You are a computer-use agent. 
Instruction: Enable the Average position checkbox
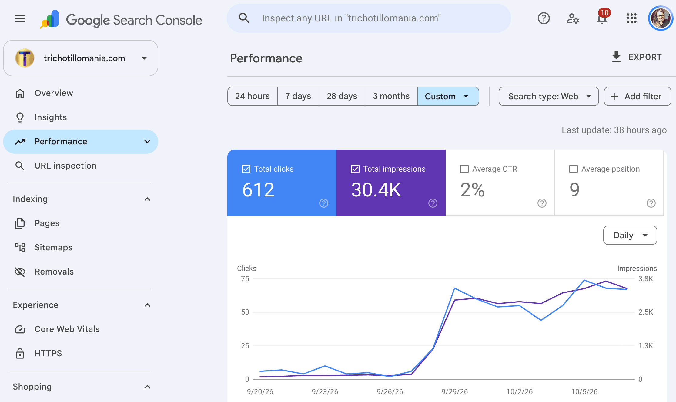pyautogui.click(x=574, y=169)
